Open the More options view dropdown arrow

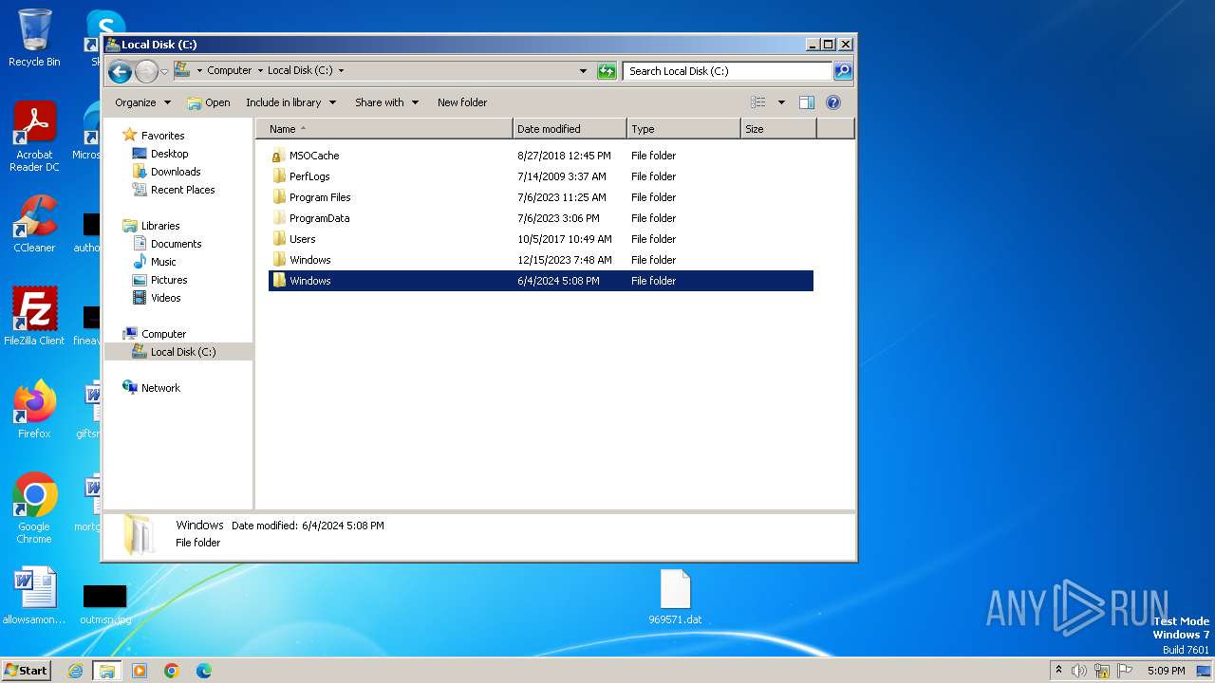782,102
